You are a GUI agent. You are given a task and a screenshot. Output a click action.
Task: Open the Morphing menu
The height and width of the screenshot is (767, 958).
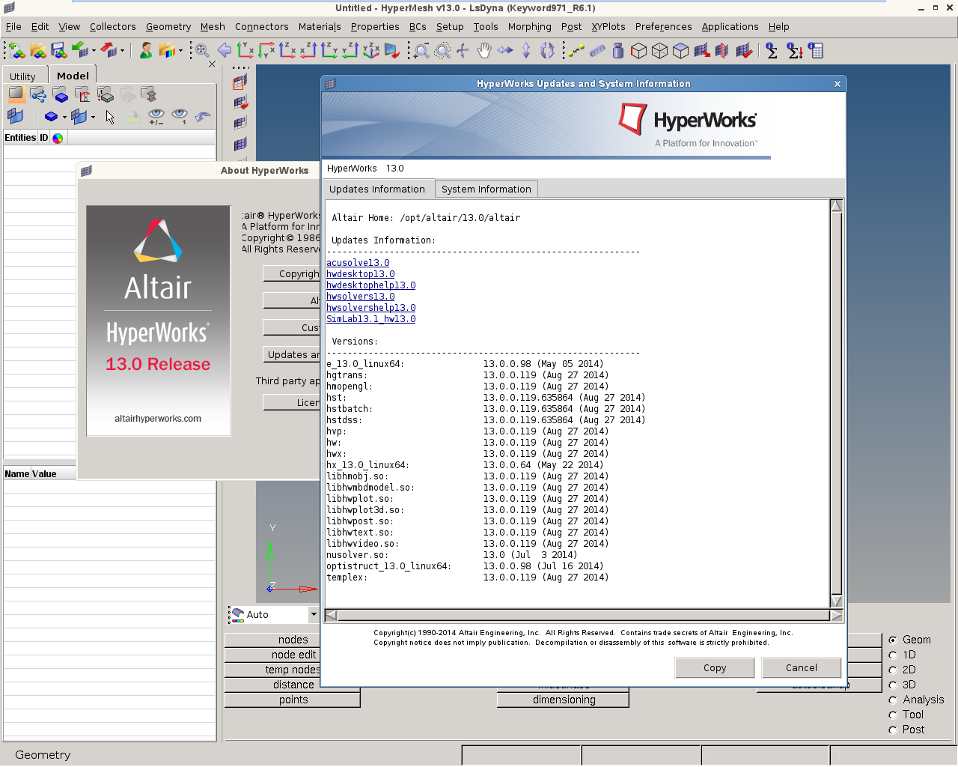click(x=529, y=26)
